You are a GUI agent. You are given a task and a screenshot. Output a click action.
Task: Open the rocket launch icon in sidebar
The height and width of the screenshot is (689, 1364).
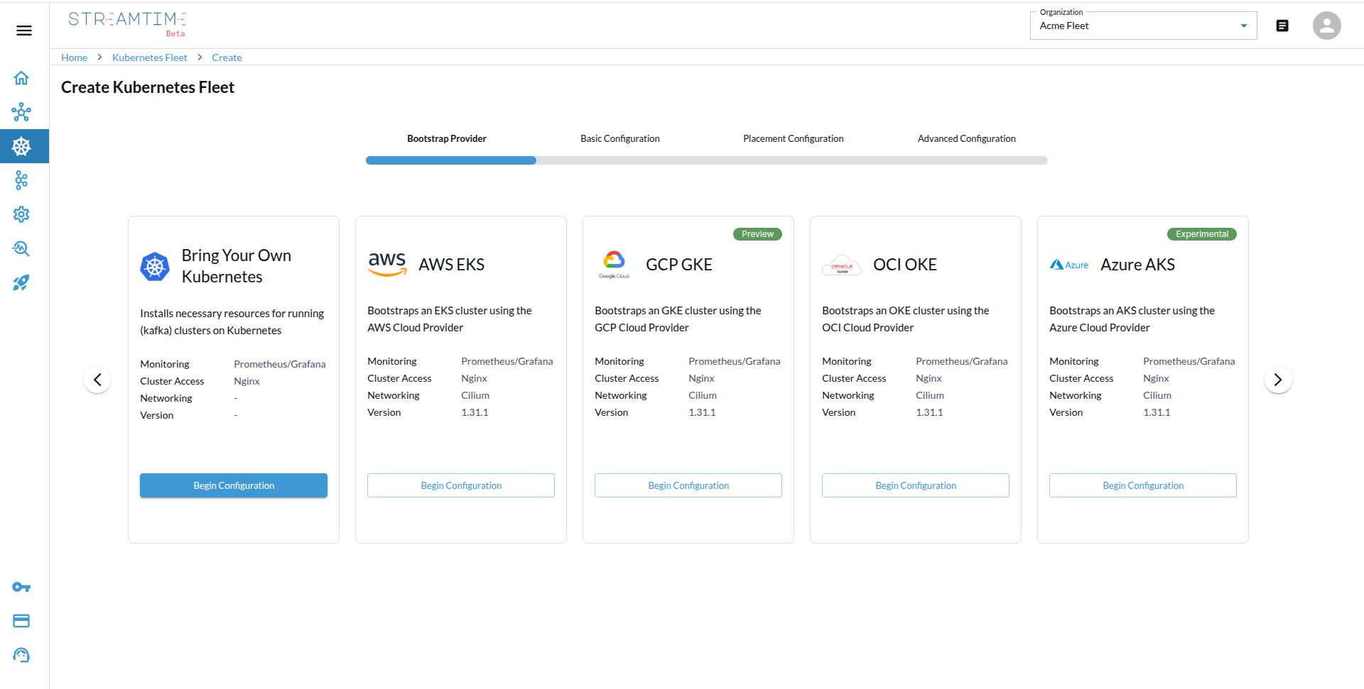point(21,282)
